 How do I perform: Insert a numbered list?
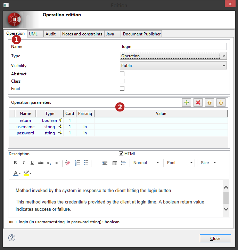pyautogui.click(x=78, y=163)
